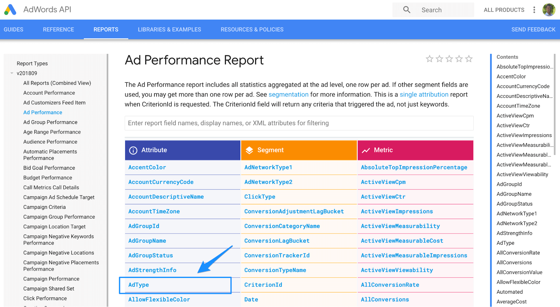The width and height of the screenshot is (560, 307).
Task: Open All Reports (Combined View)
Action: [x=57, y=83]
